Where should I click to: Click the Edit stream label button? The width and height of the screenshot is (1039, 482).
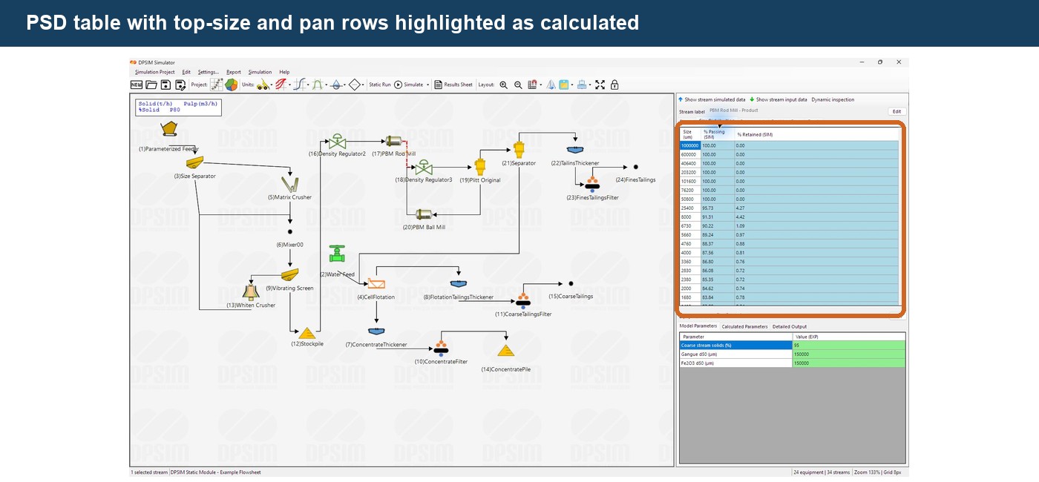point(897,111)
